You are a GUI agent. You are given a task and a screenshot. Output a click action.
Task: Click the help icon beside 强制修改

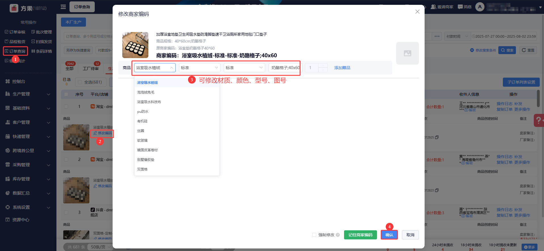click(x=338, y=235)
